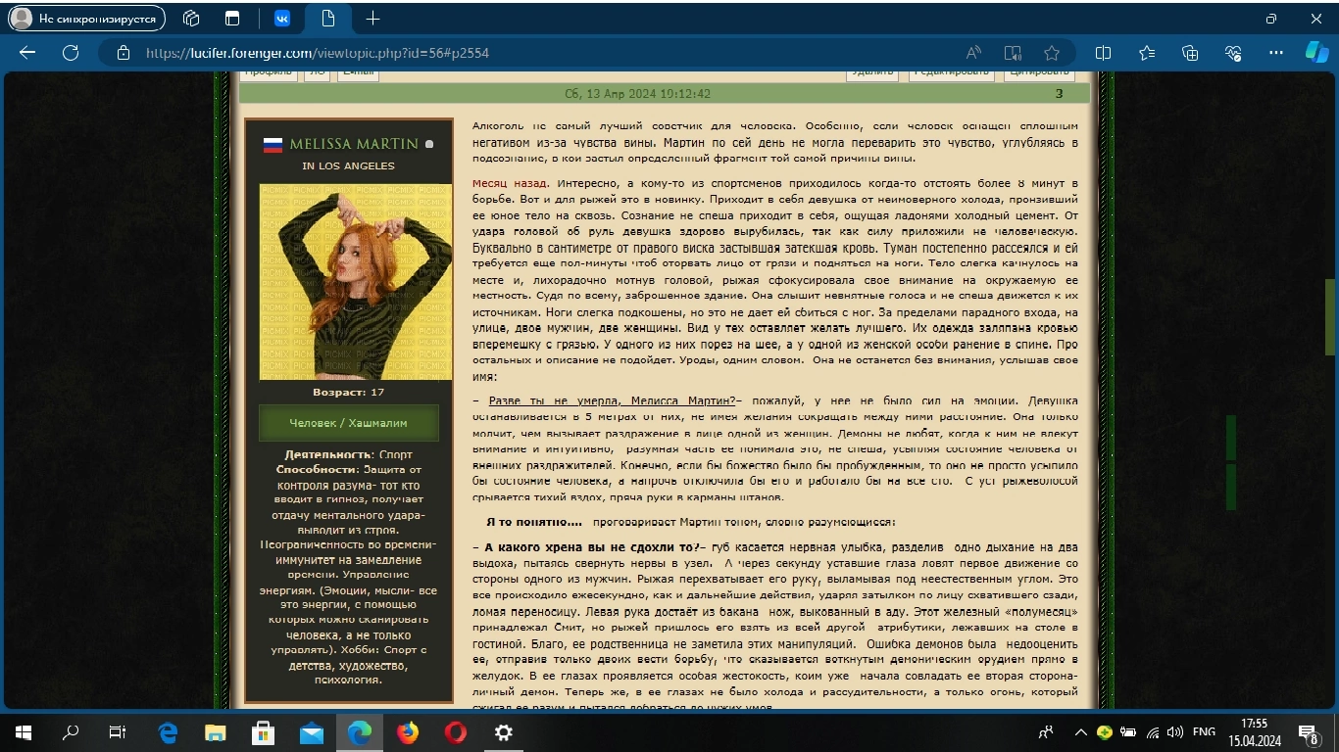Open the Edge three-dot settings menu

pyautogui.click(x=1276, y=53)
